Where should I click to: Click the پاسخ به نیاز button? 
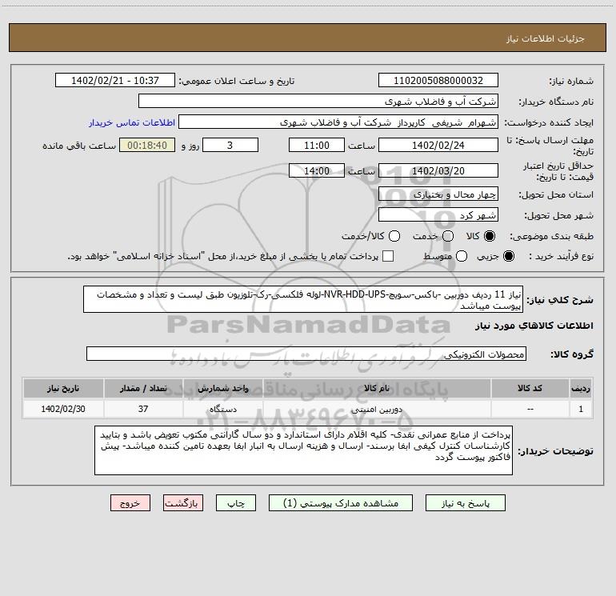point(466,503)
